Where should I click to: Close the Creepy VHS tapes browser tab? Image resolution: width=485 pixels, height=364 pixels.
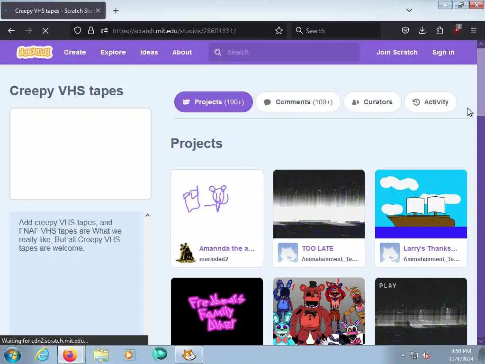click(x=98, y=10)
